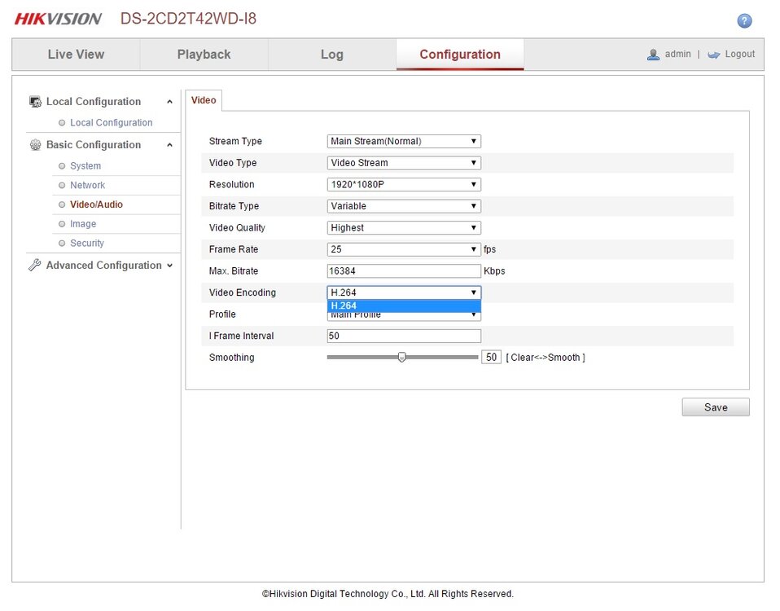
Task: Select the Security item in the sidebar
Action: point(87,243)
